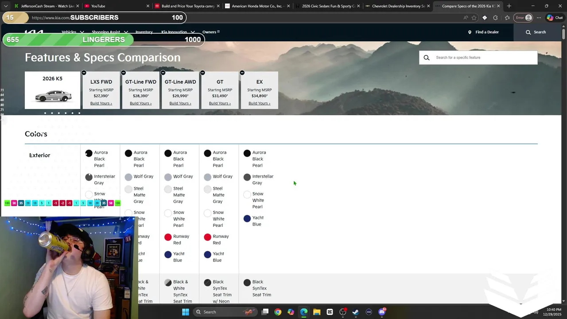The width and height of the screenshot is (567, 319).
Task: Switch to the Chevrolet Dealership Inventory tab
Action: pyautogui.click(x=397, y=6)
